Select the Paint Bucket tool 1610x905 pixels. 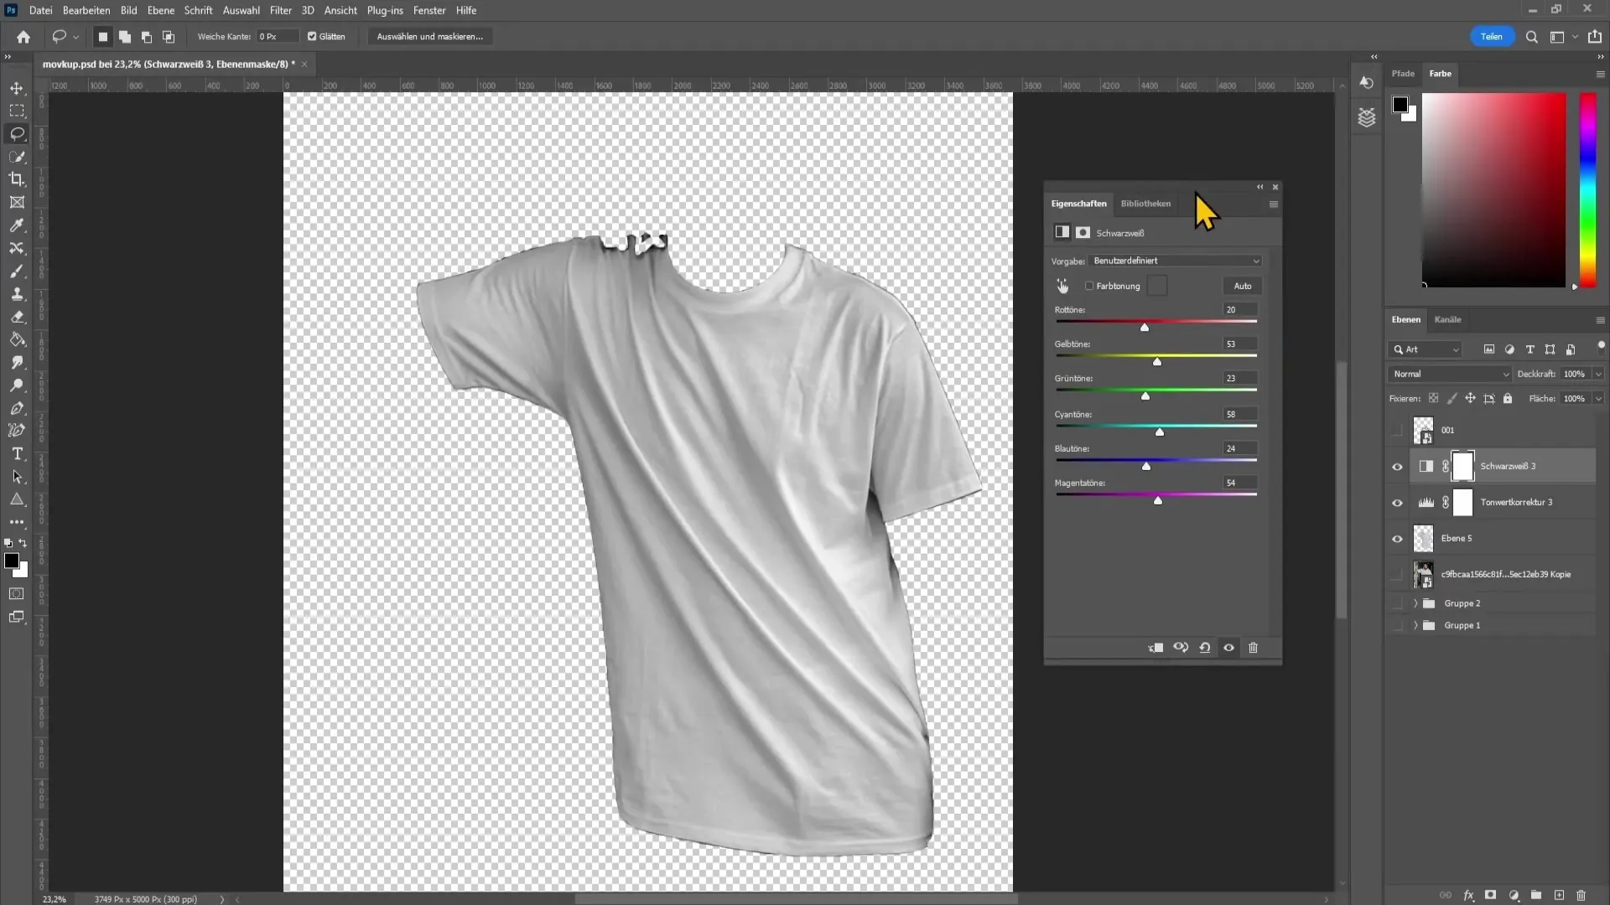pos(17,339)
